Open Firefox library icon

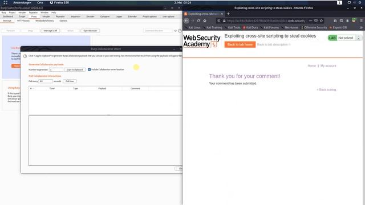coord(335,20)
